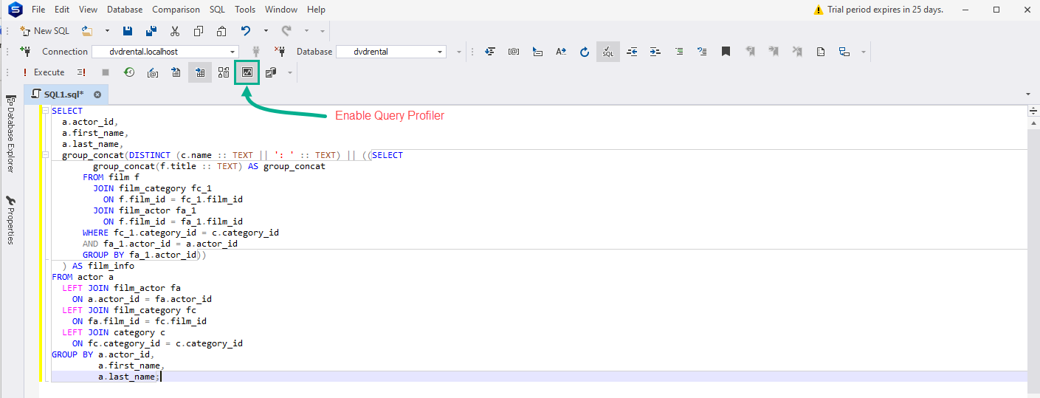Click the blue Refresh circular arrow icon
1040x398 pixels.
(585, 52)
